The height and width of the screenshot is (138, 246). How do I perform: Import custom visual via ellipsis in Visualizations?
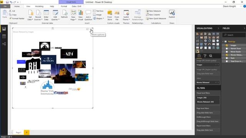coord(201,51)
